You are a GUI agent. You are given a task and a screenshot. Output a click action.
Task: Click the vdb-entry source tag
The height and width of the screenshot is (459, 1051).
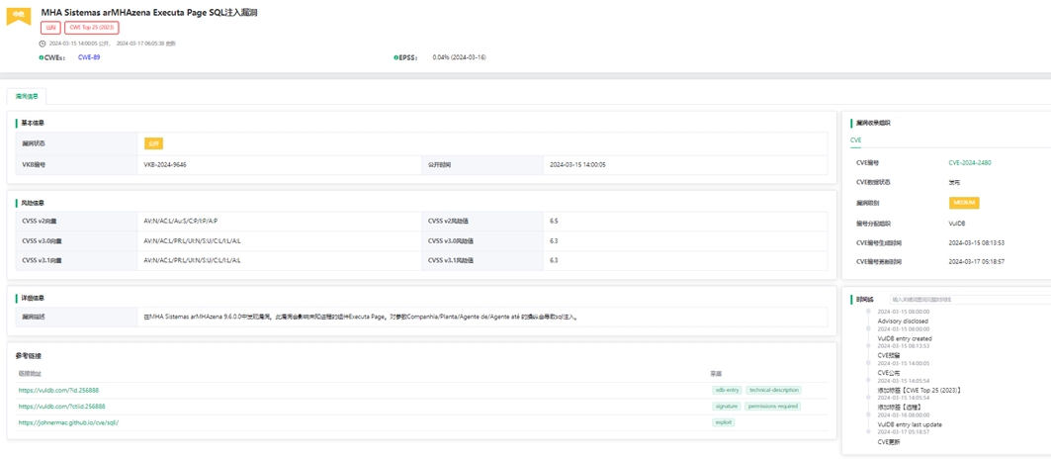pyautogui.click(x=728, y=390)
